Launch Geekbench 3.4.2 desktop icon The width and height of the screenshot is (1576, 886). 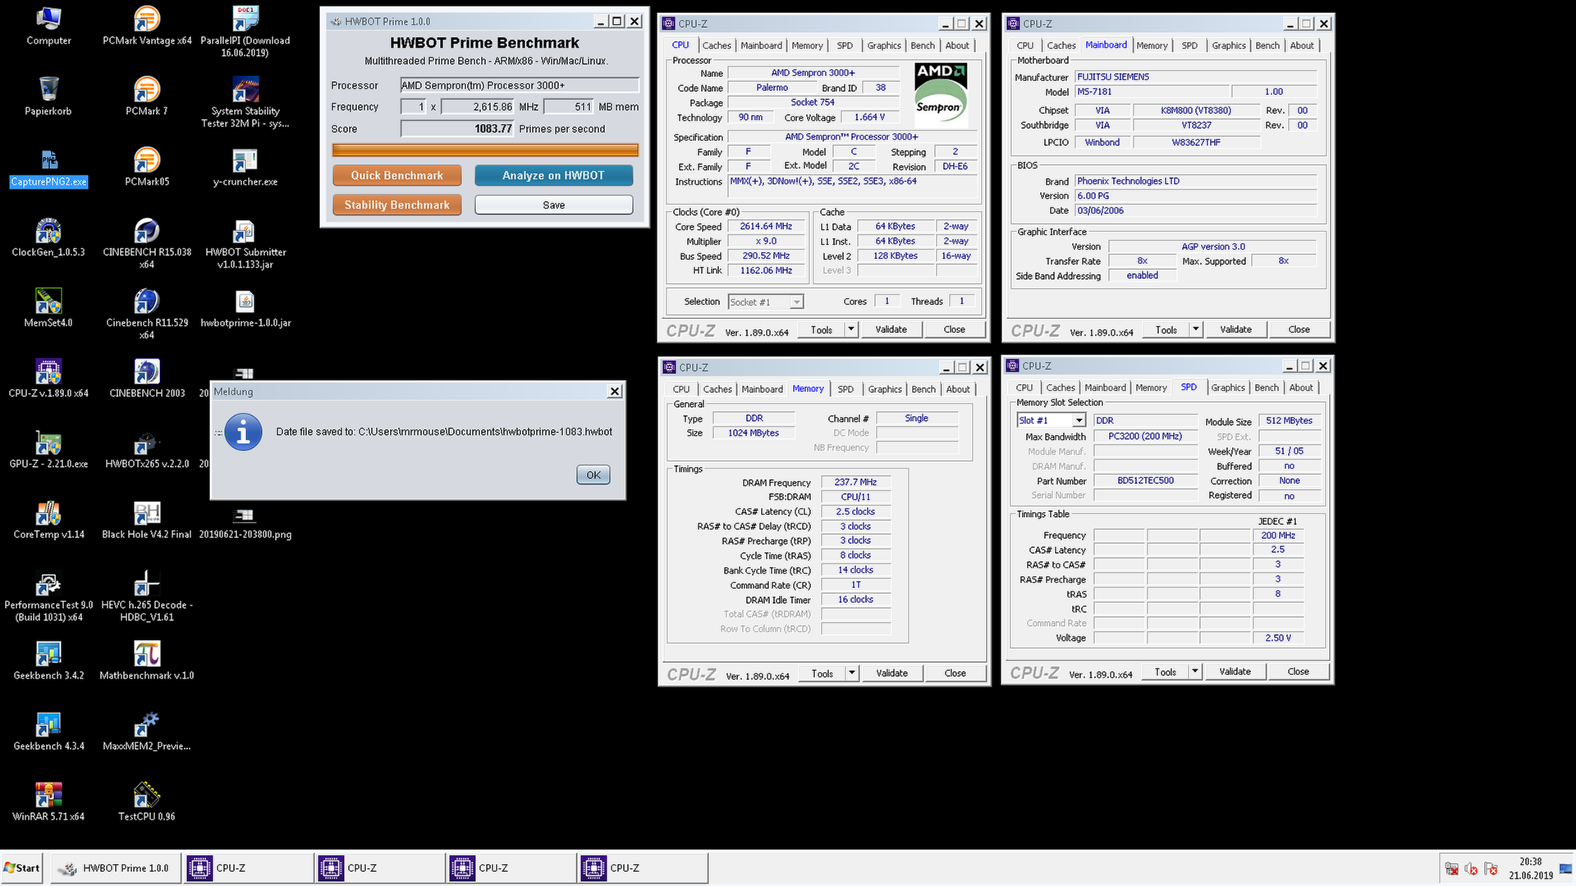coord(48,661)
